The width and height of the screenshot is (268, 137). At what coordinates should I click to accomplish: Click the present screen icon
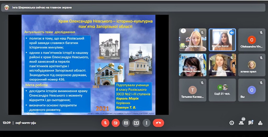point(136,123)
